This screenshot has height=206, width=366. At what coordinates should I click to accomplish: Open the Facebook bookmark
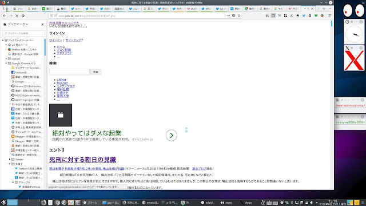point(19,73)
